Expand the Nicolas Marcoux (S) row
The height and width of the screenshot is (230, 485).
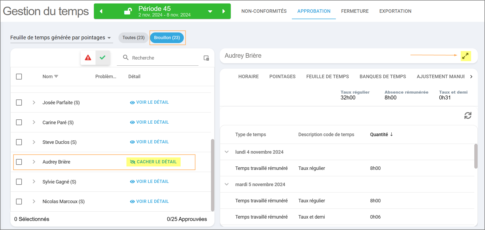point(34,201)
